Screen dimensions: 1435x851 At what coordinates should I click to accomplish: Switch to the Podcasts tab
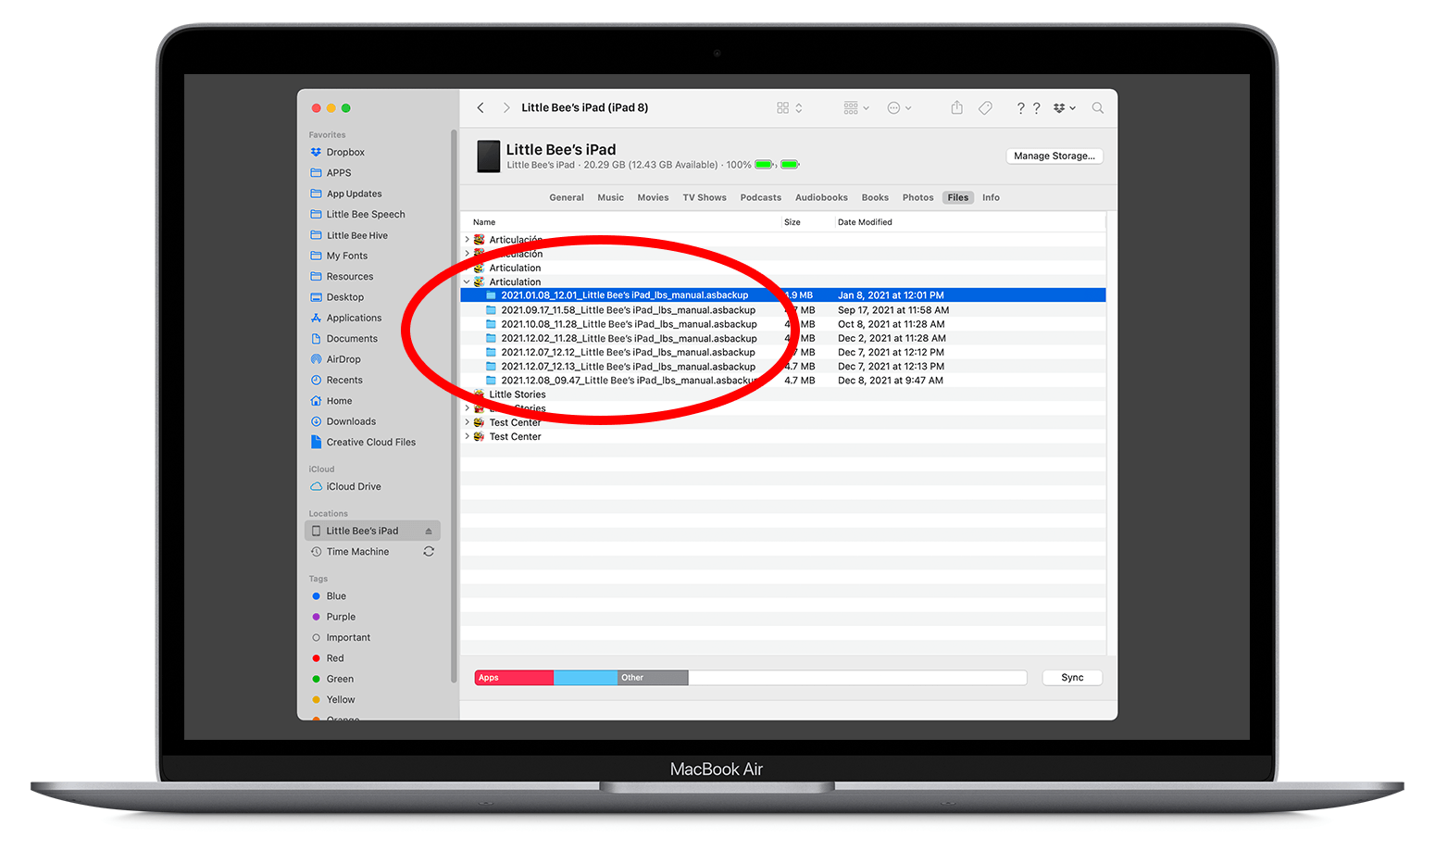(x=761, y=198)
